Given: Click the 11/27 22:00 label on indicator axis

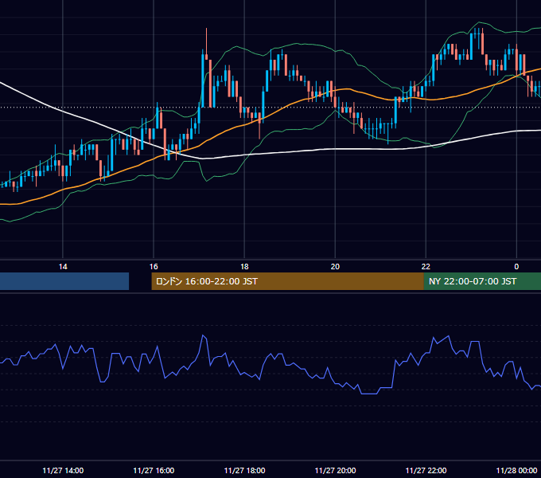Looking at the screenshot, I should [x=426, y=470].
